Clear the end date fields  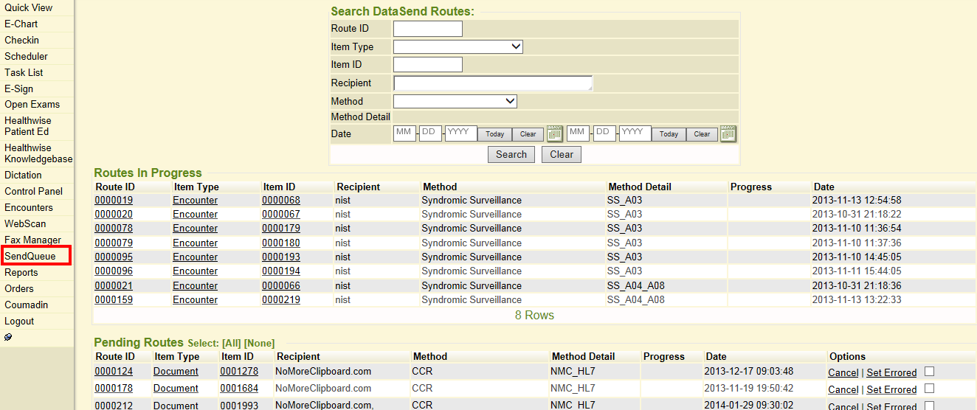[x=702, y=134]
